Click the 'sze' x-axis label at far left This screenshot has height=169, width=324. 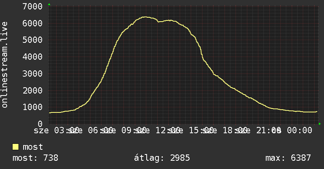click(x=41, y=130)
